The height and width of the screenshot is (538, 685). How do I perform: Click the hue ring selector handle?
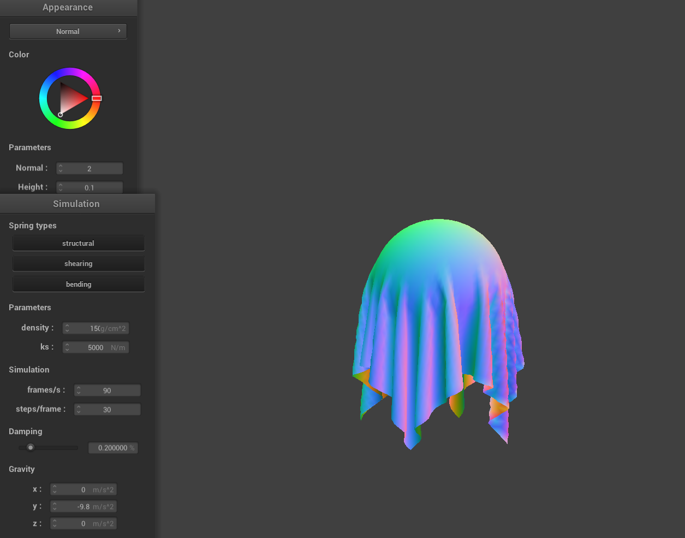pos(97,98)
